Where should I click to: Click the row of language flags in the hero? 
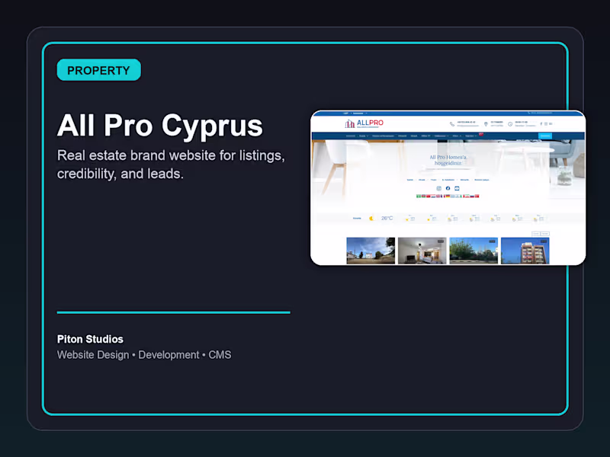point(448,197)
